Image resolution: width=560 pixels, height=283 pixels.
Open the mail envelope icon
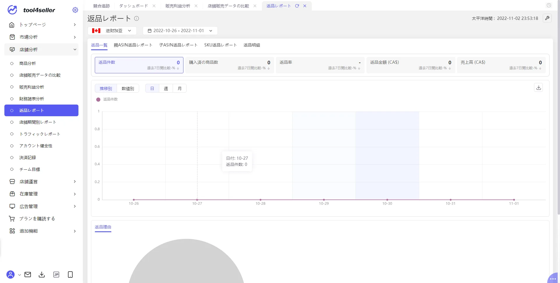click(x=28, y=275)
